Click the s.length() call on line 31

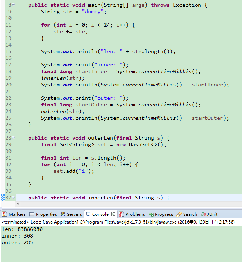[x=108, y=158]
